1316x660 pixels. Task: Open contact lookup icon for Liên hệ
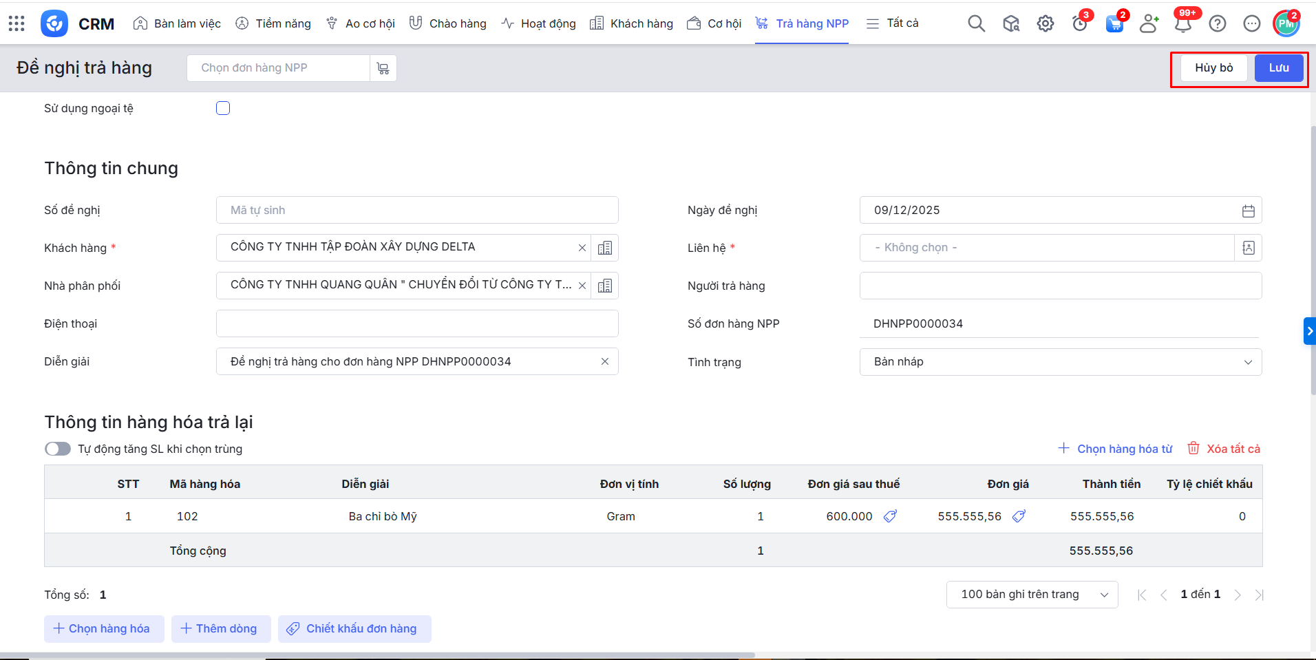click(1248, 248)
